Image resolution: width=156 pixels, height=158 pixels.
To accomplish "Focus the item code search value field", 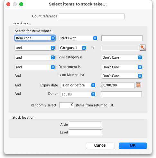I will click(x=122, y=38).
